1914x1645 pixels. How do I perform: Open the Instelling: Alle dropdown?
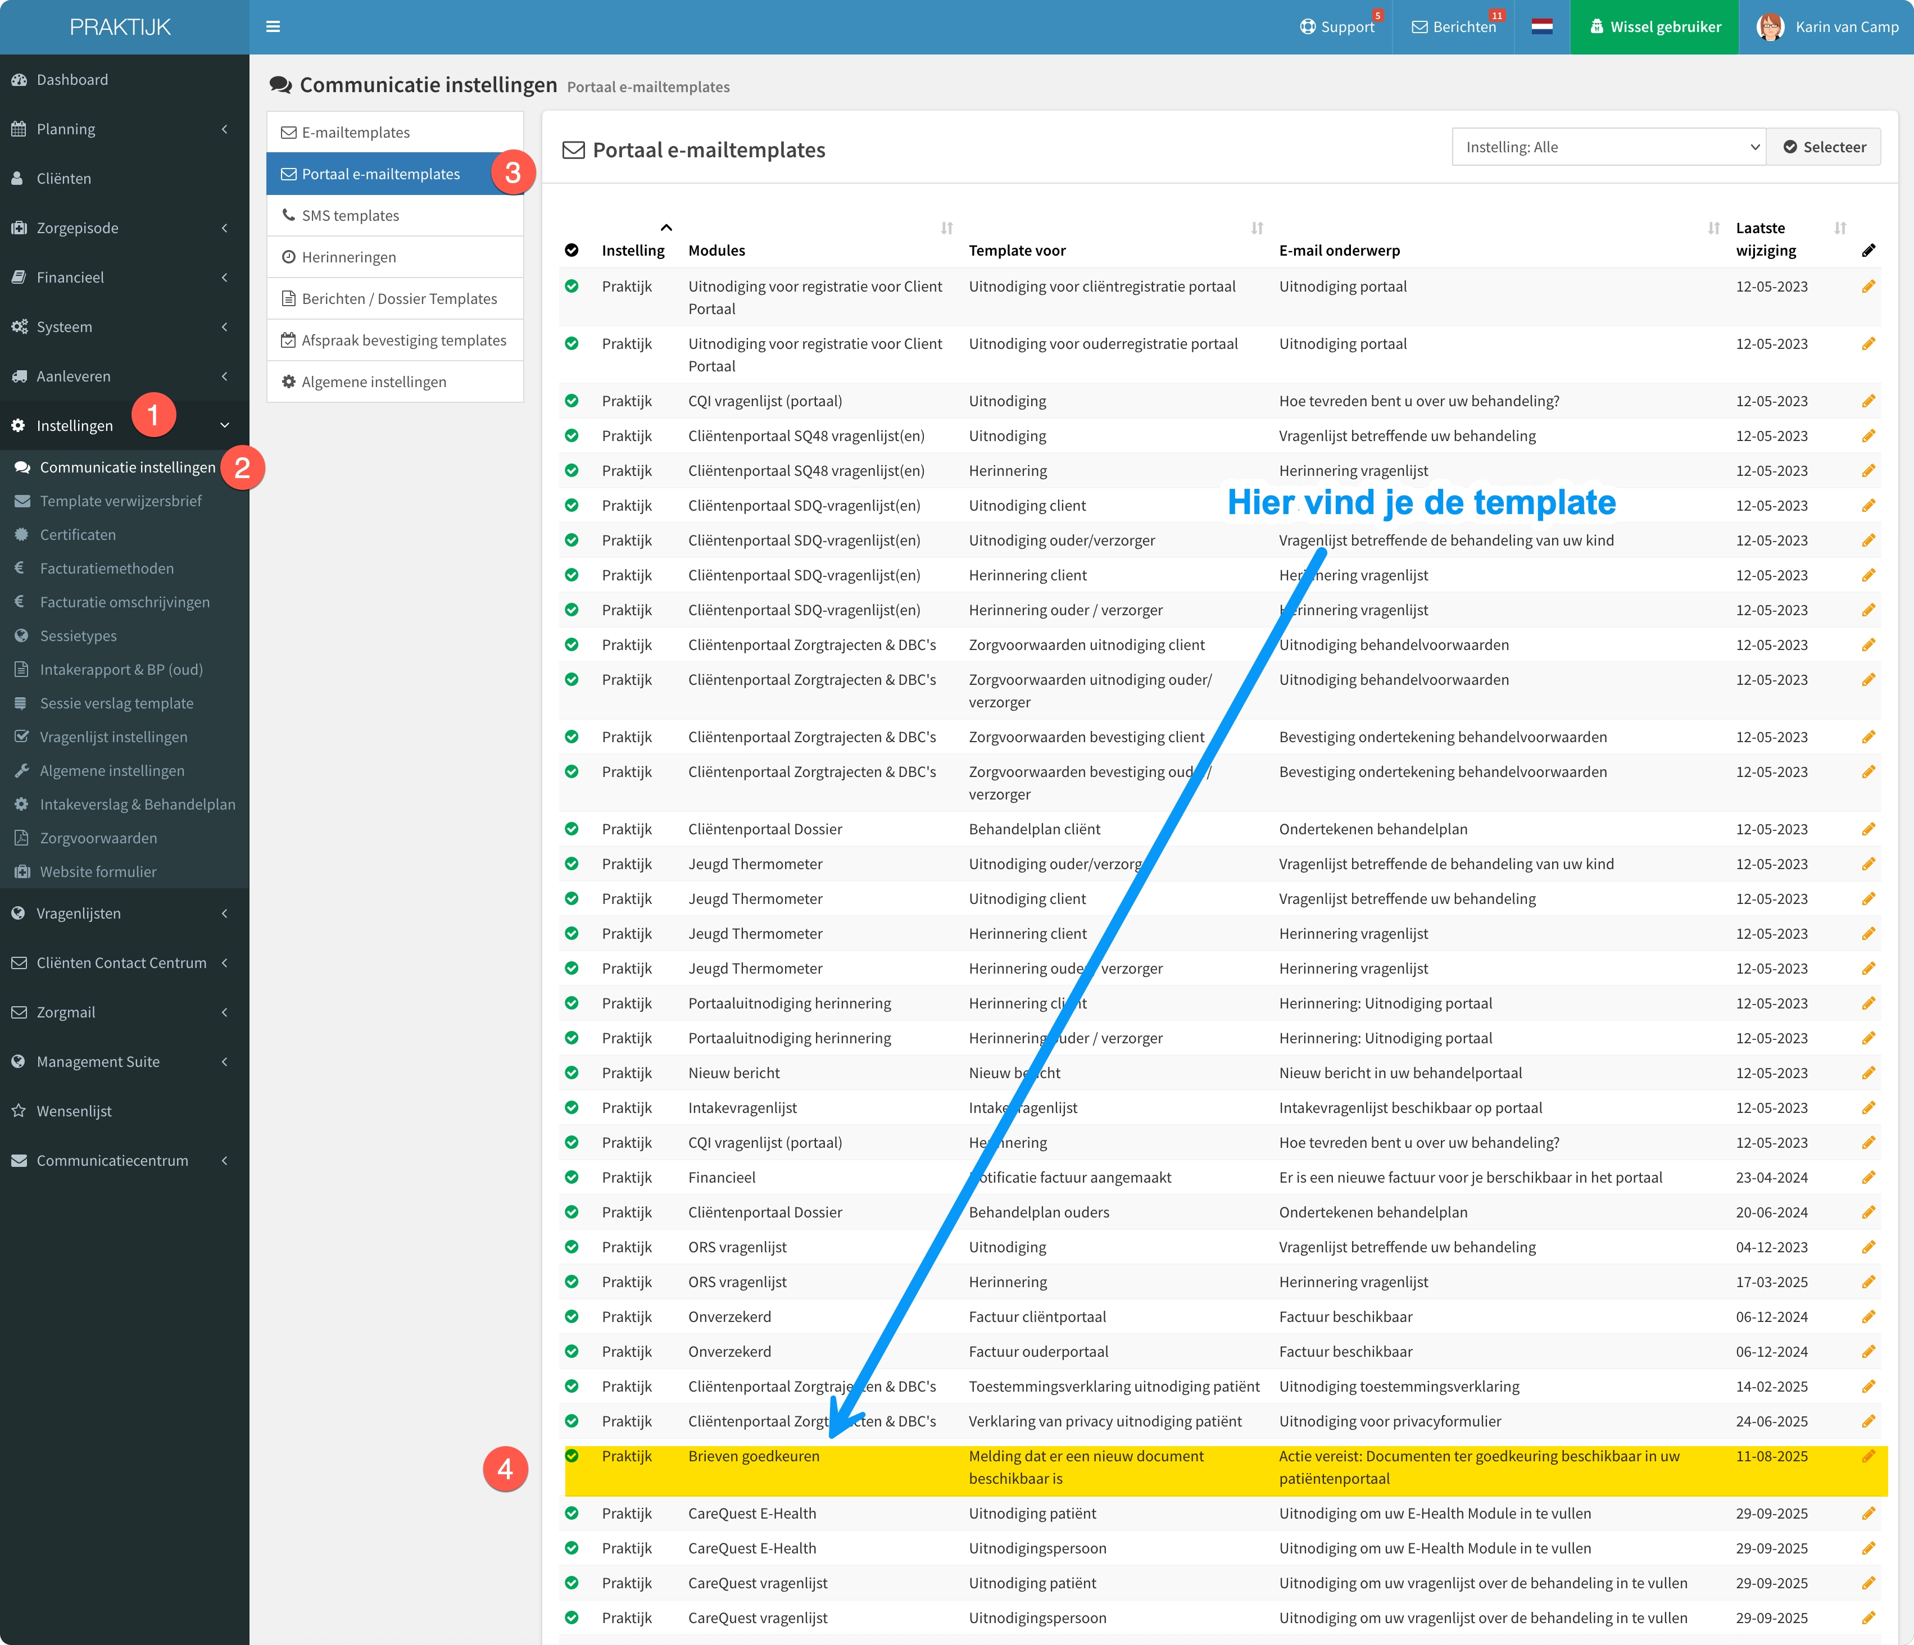[x=1608, y=147]
